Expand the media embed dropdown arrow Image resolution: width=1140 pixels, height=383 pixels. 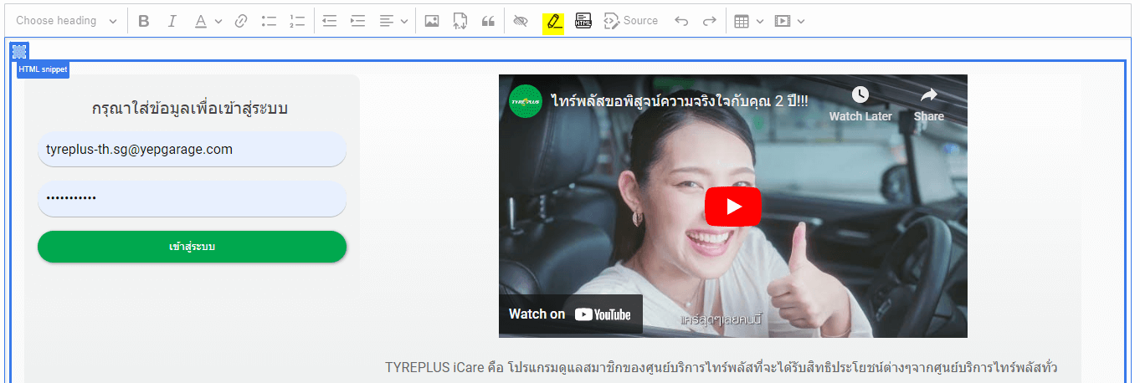pos(801,21)
